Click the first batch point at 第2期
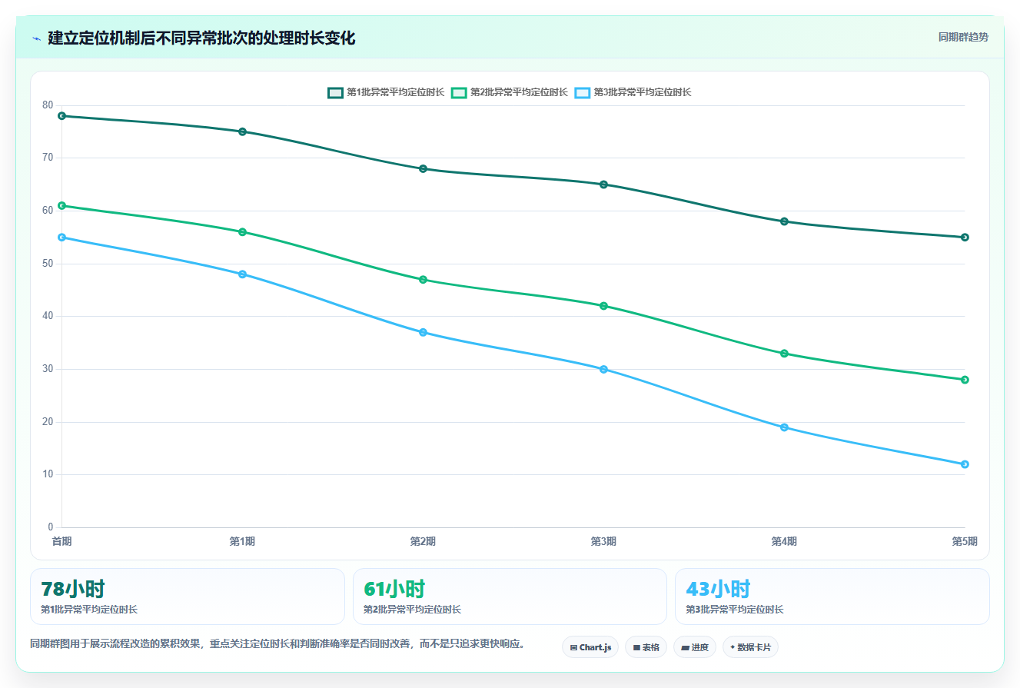Viewport: 1020px width, 688px height. pyautogui.click(x=423, y=168)
